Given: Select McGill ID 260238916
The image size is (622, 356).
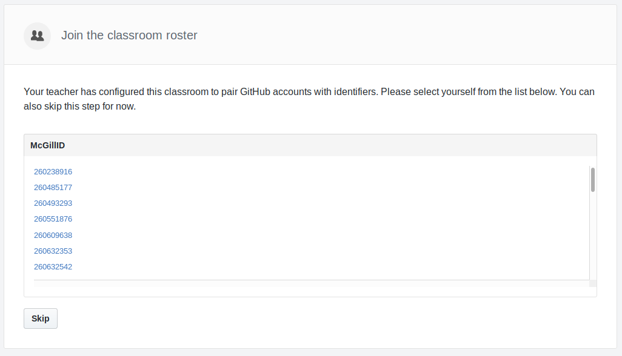Looking at the screenshot, I should 53,171.
